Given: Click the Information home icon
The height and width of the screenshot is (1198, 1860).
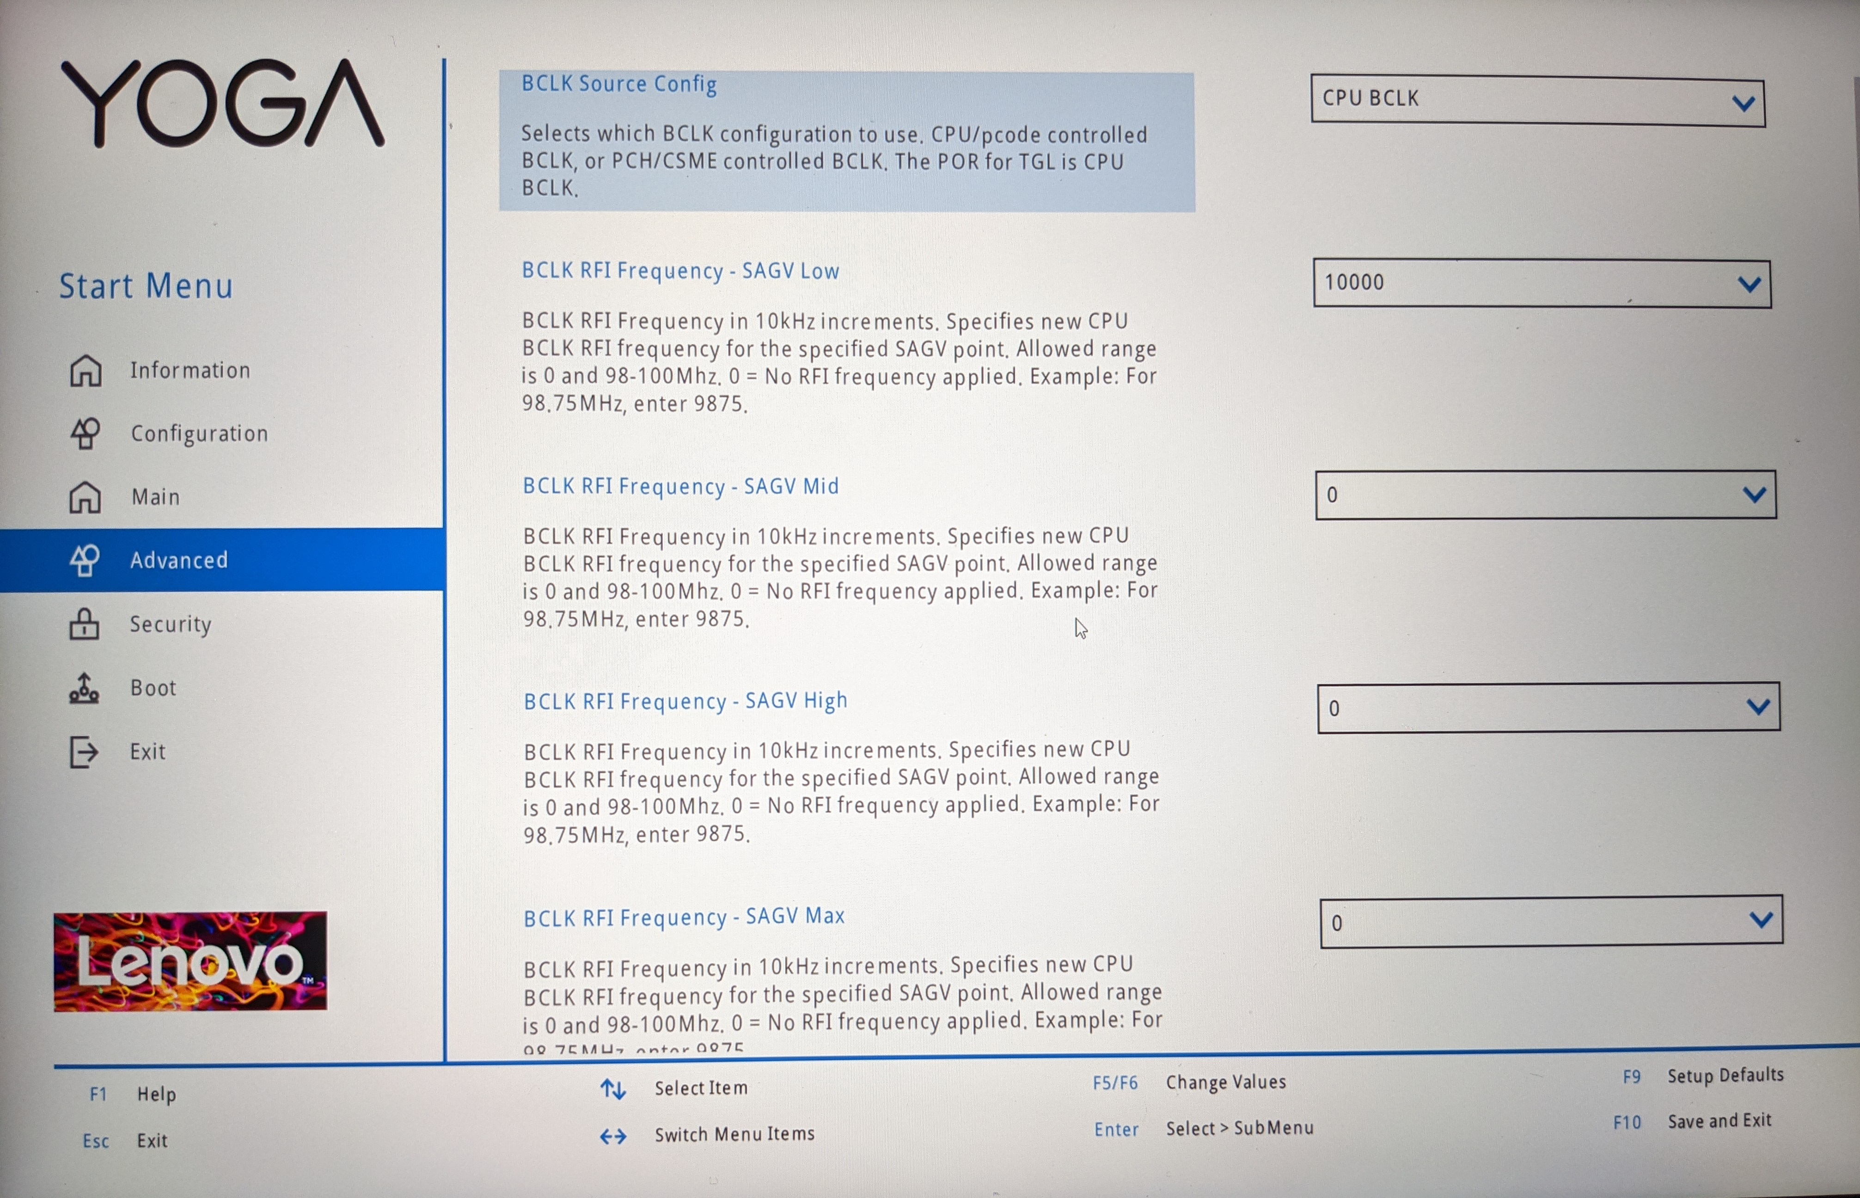Looking at the screenshot, I should 86,370.
